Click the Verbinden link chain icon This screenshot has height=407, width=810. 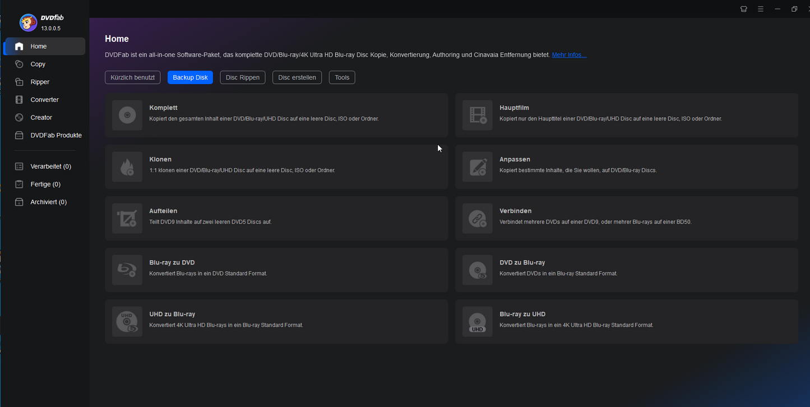click(x=478, y=219)
